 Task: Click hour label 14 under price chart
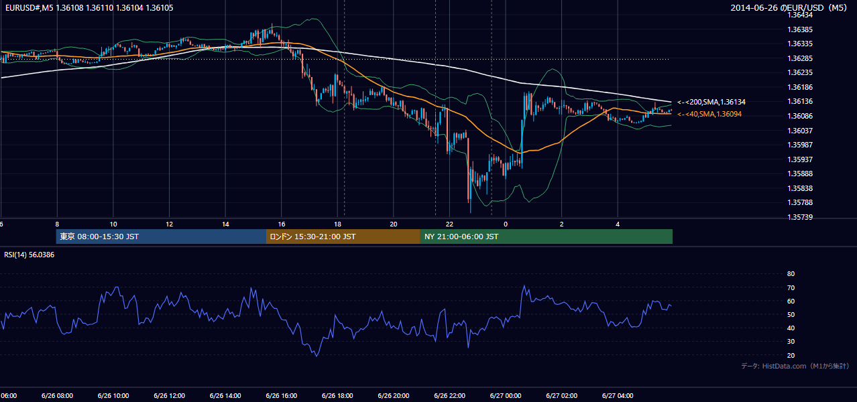point(225,224)
